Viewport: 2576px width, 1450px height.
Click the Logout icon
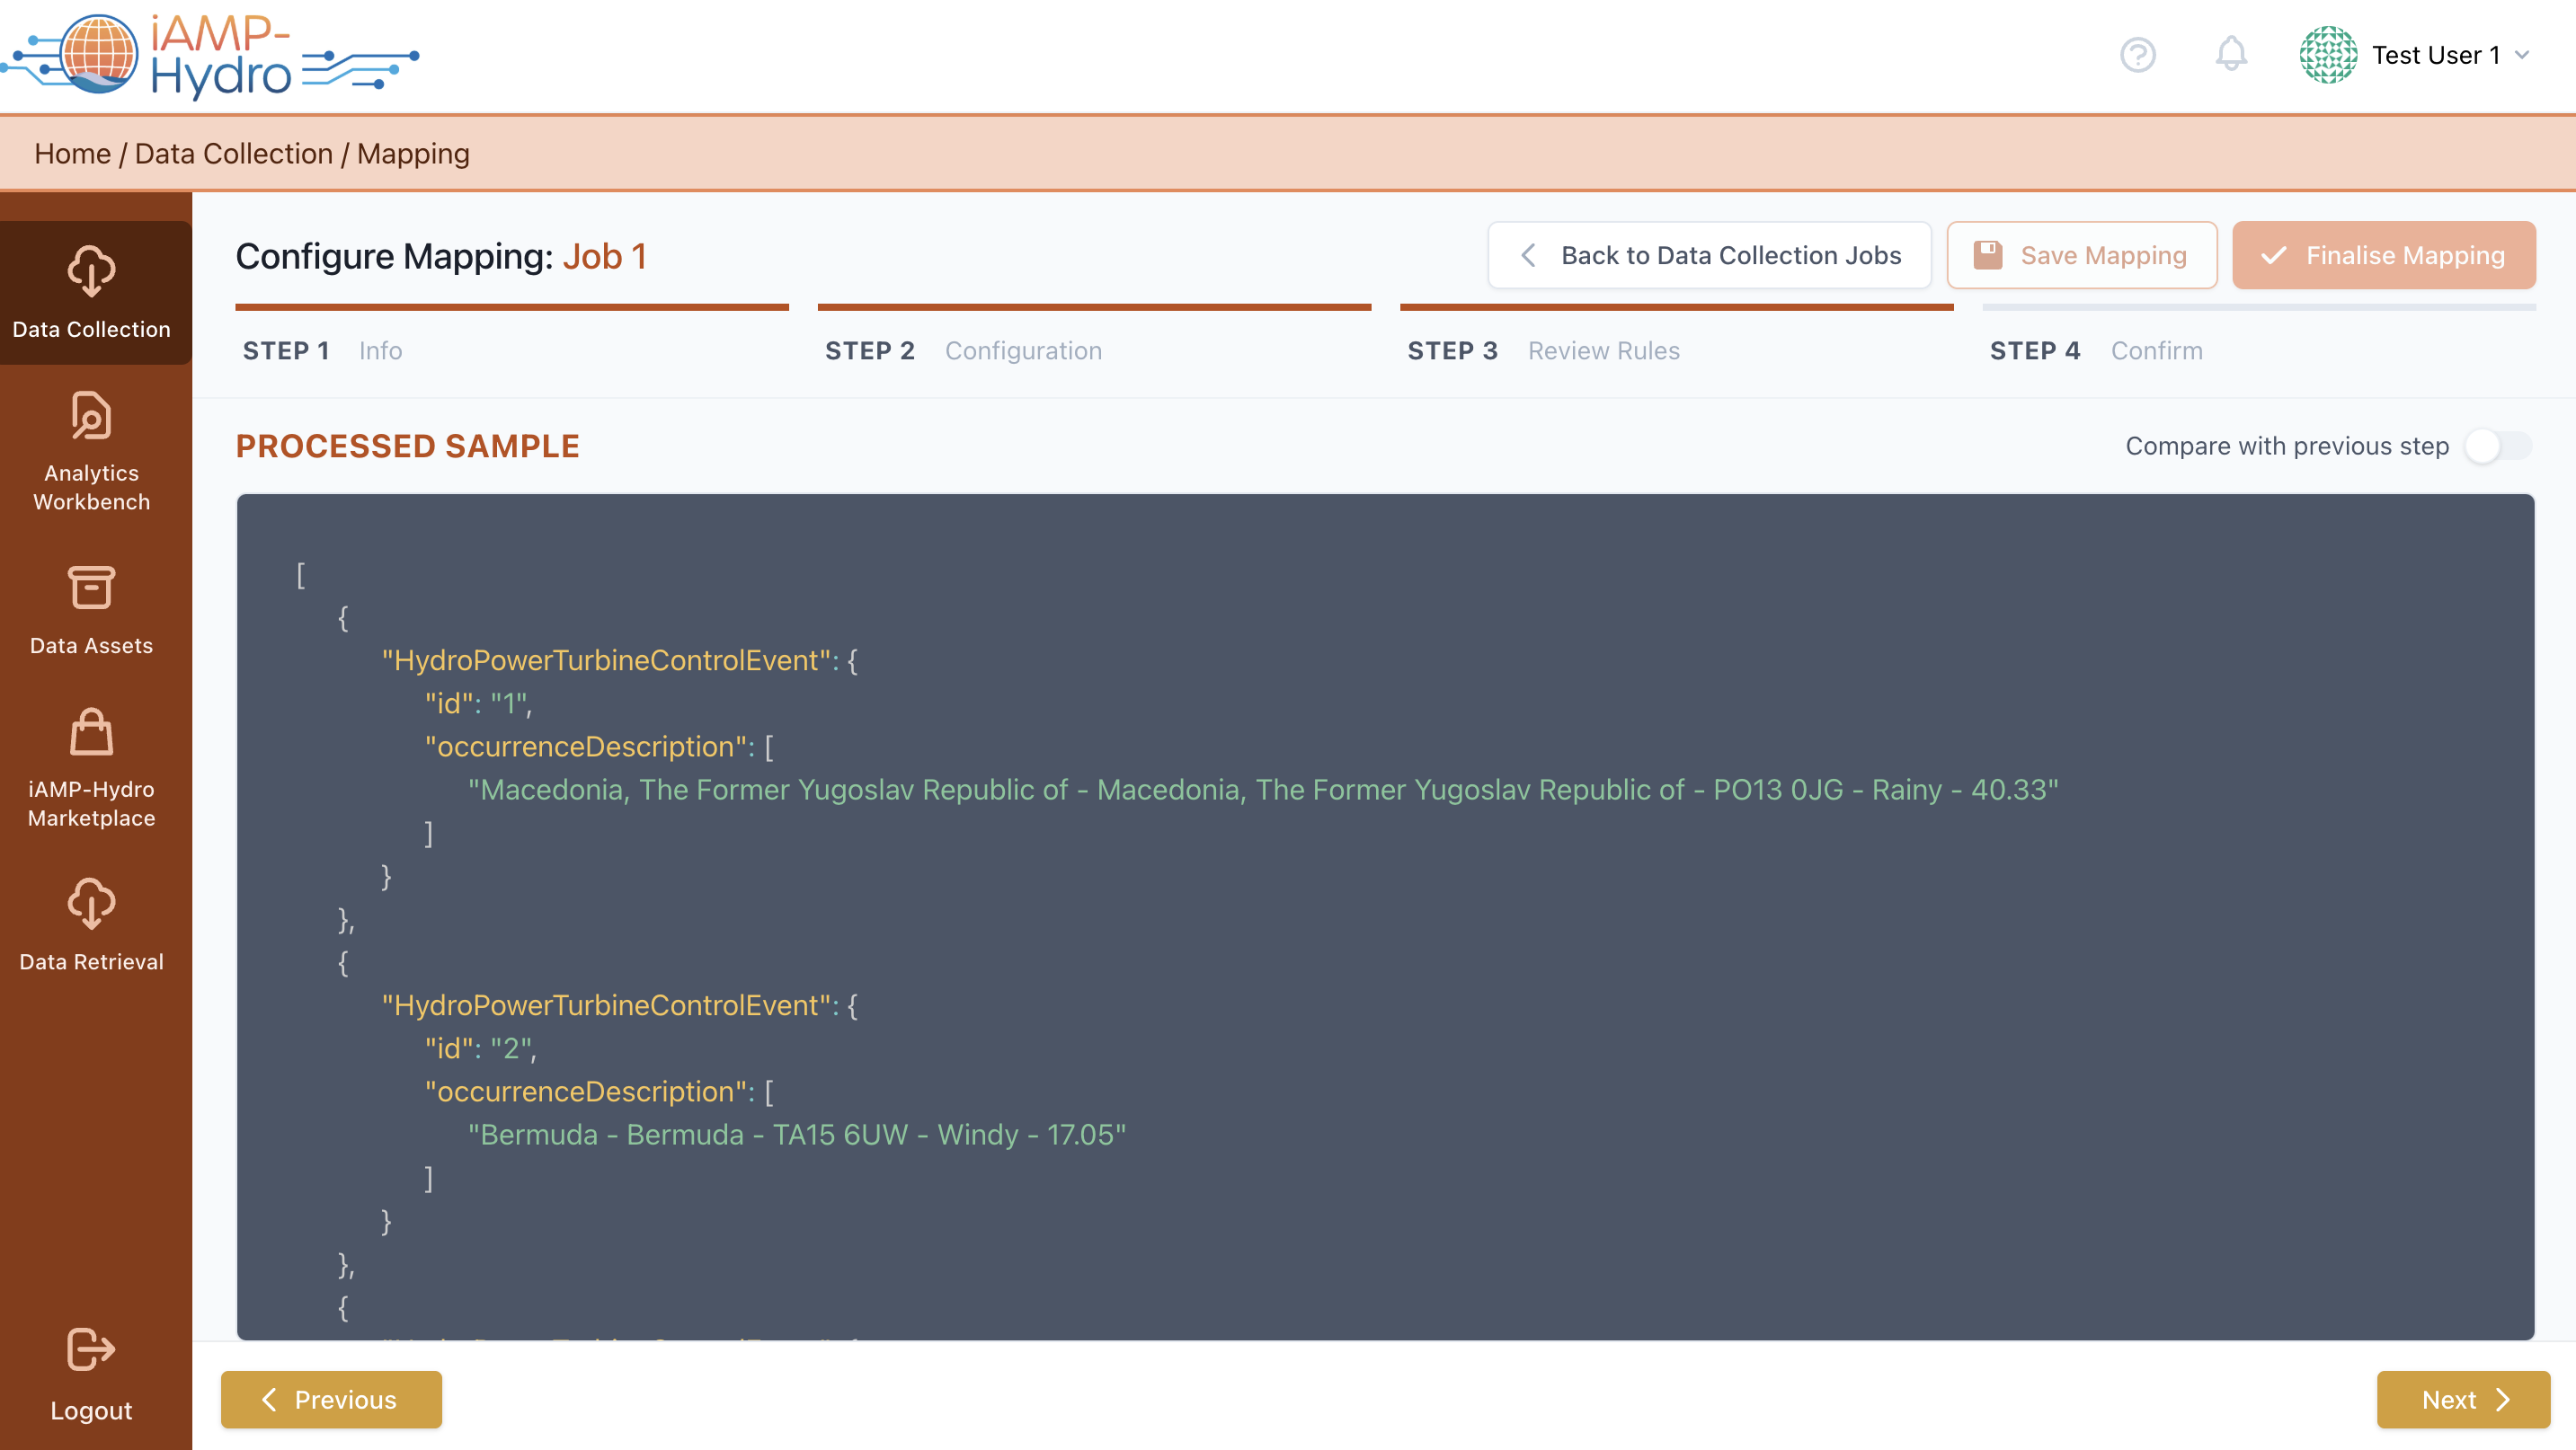91,1350
